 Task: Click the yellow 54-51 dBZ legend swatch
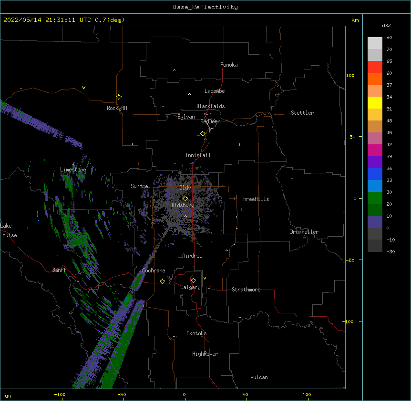375,102
